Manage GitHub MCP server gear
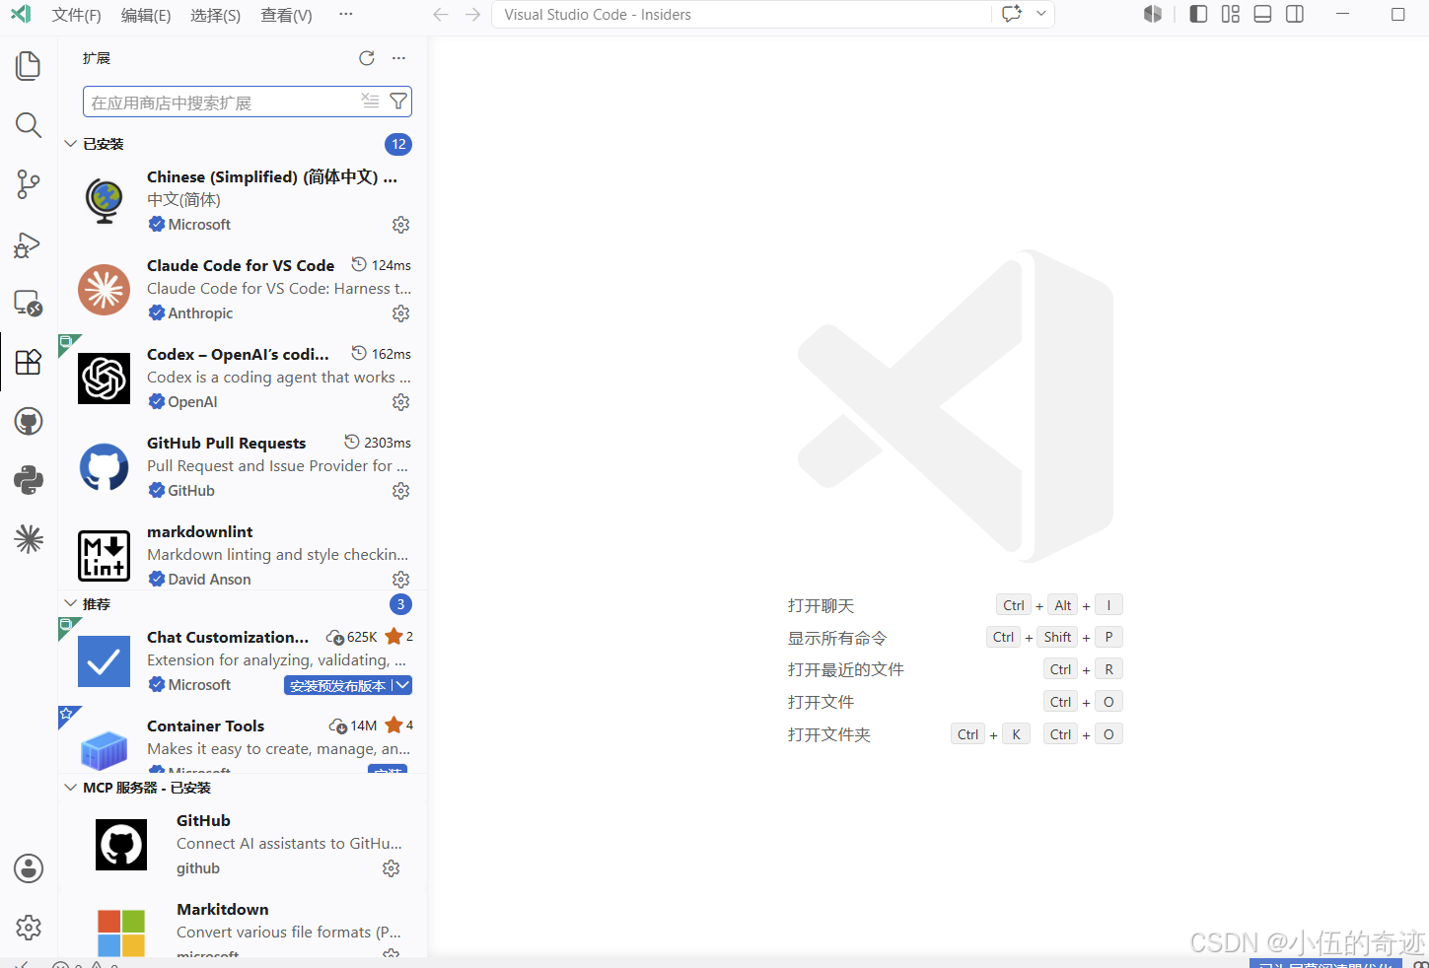Viewport: 1429px width, 968px height. pyautogui.click(x=392, y=868)
